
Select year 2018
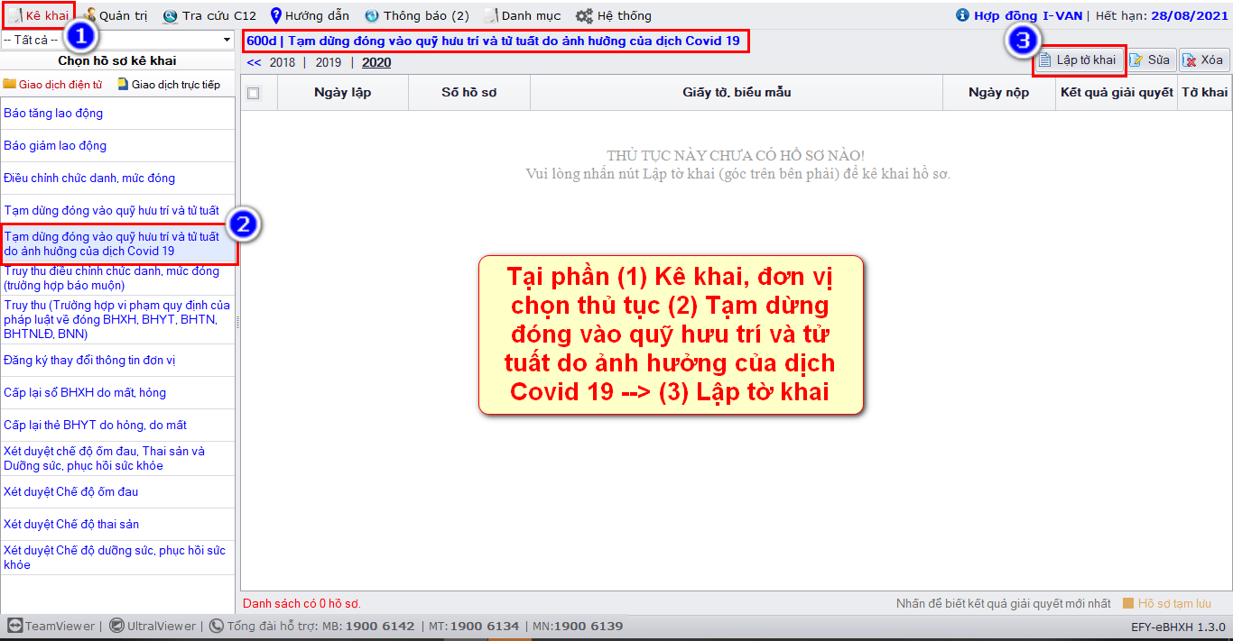[283, 62]
